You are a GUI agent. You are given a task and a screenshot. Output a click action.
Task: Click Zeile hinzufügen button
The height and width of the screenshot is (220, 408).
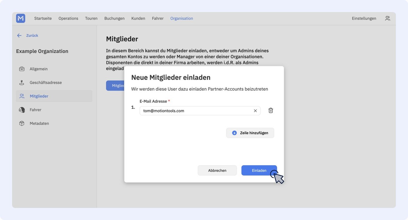[x=250, y=133]
